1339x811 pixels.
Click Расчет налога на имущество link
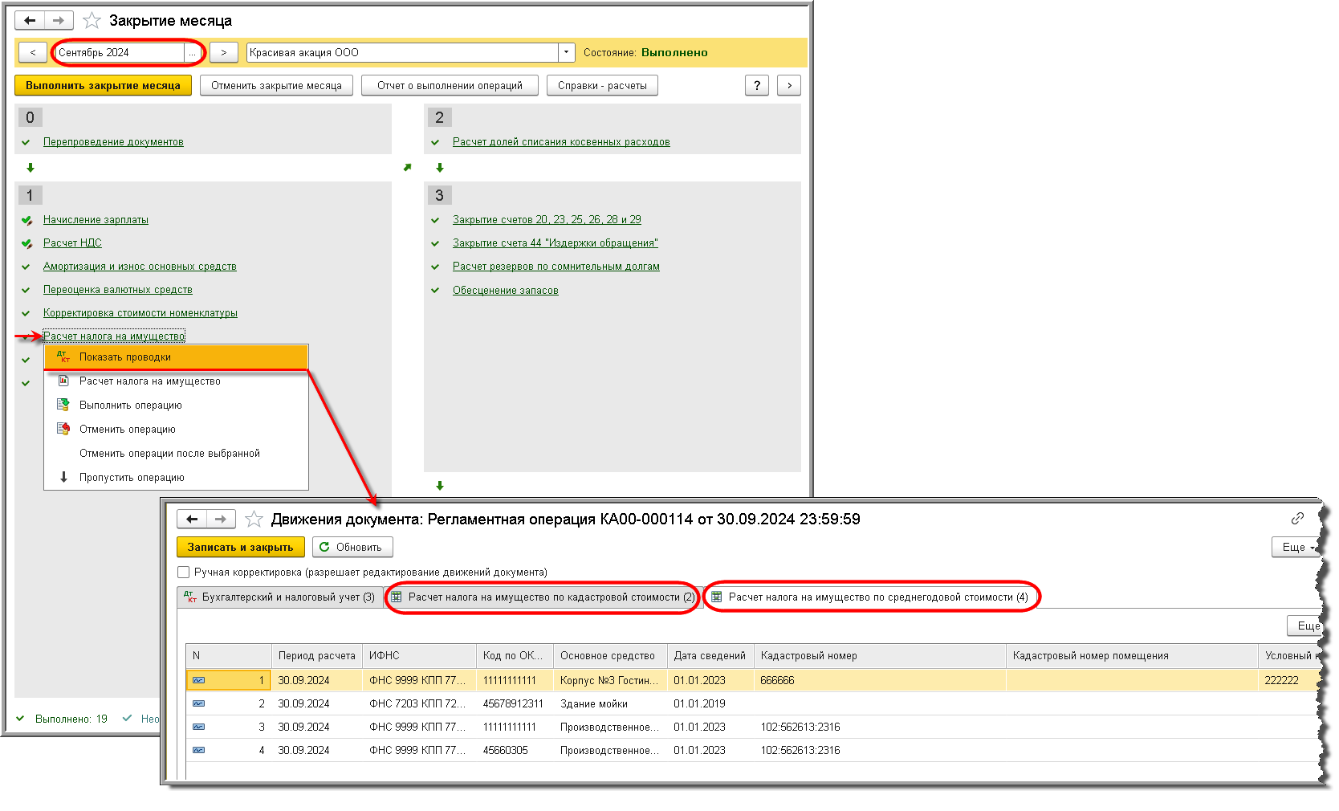pyautogui.click(x=114, y=336)
